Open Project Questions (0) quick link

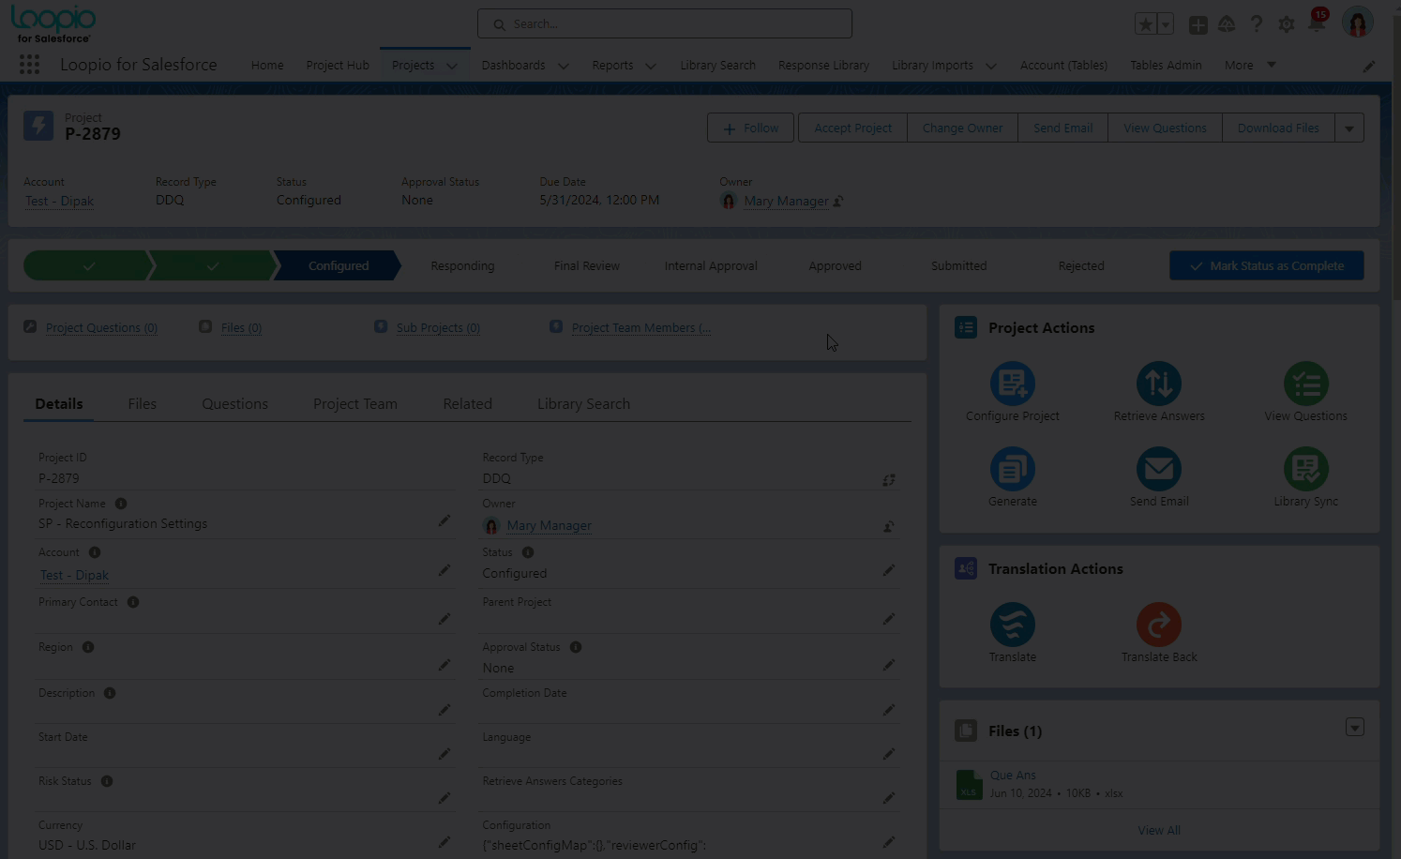click(101, 327)
